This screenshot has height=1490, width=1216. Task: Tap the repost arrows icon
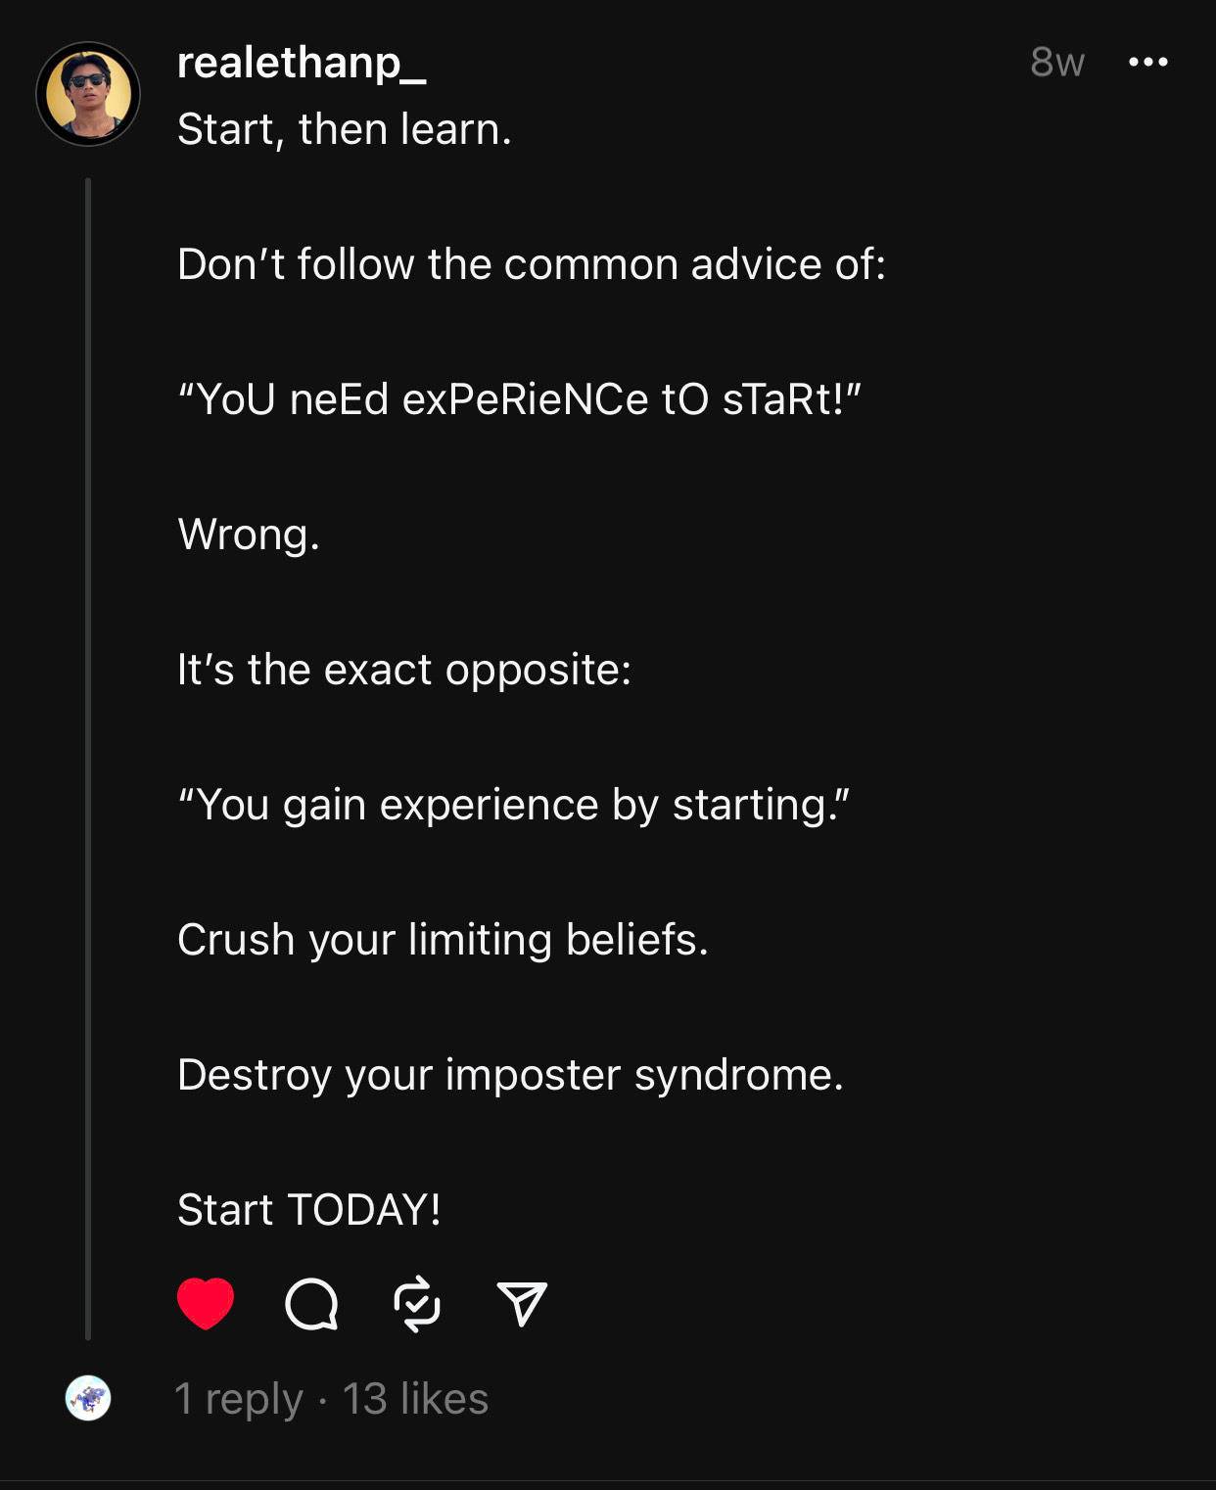pyautogui.click(x=417, y=1303)
